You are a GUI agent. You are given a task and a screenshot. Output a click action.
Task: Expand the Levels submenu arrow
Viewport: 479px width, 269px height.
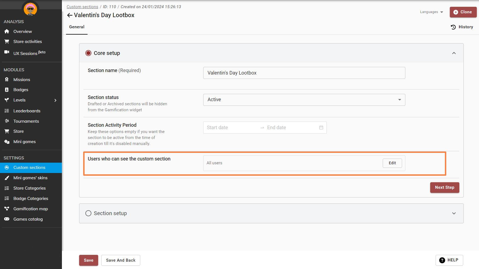coord(55,100)
